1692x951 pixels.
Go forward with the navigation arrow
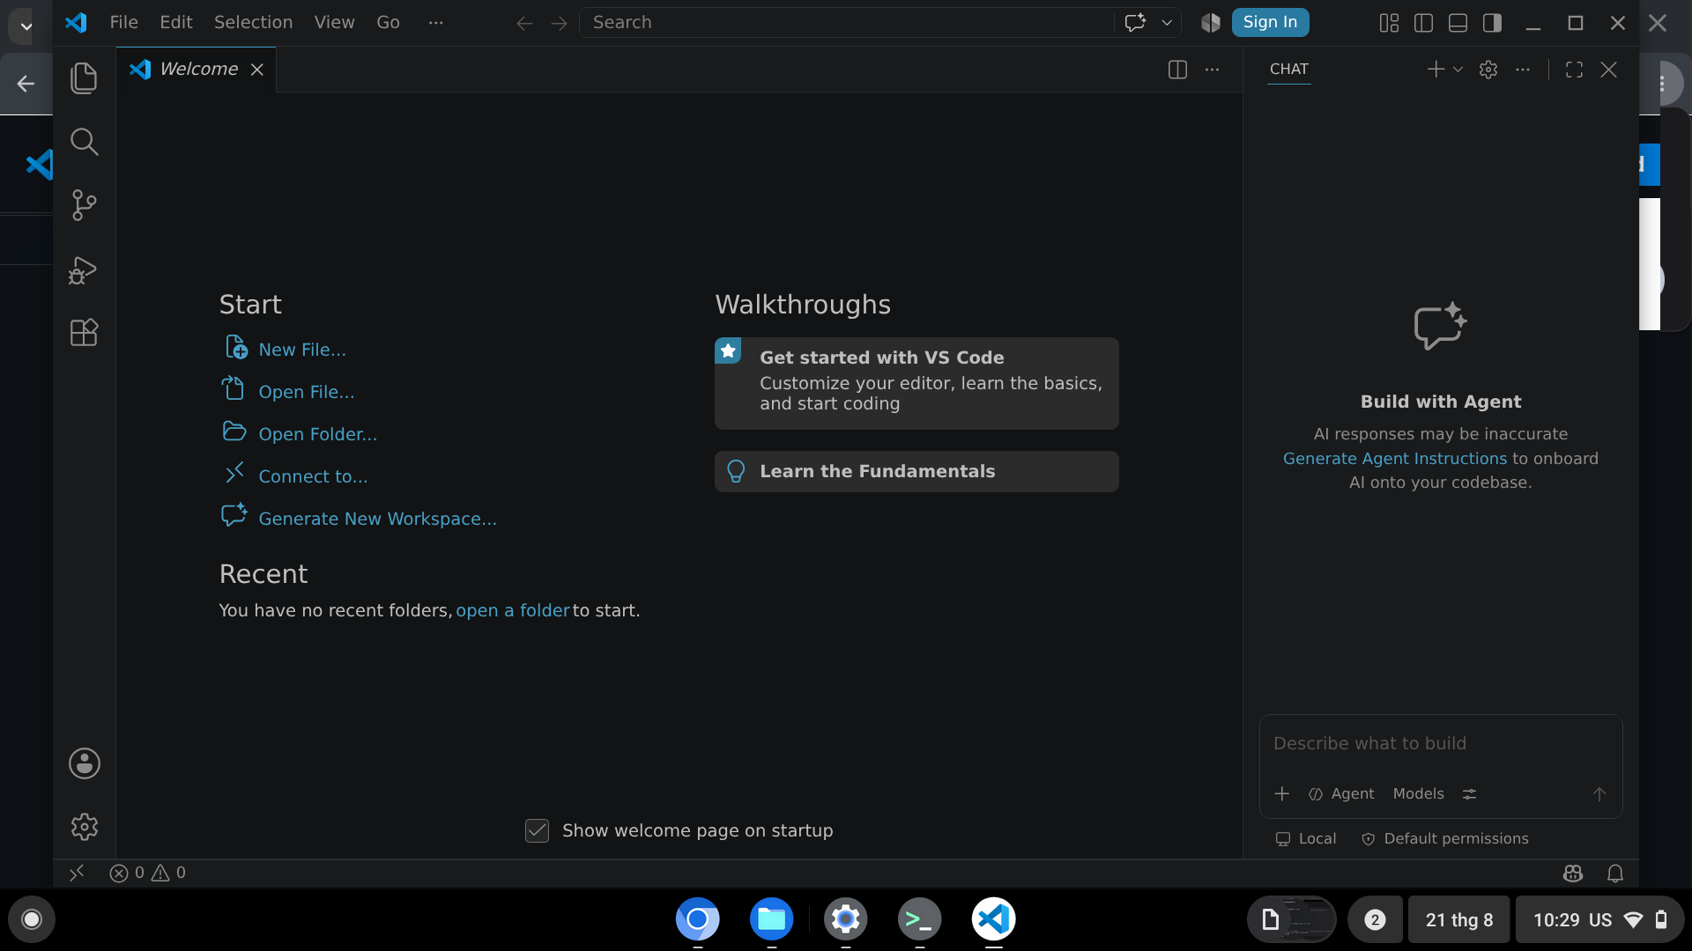point(559,23)
